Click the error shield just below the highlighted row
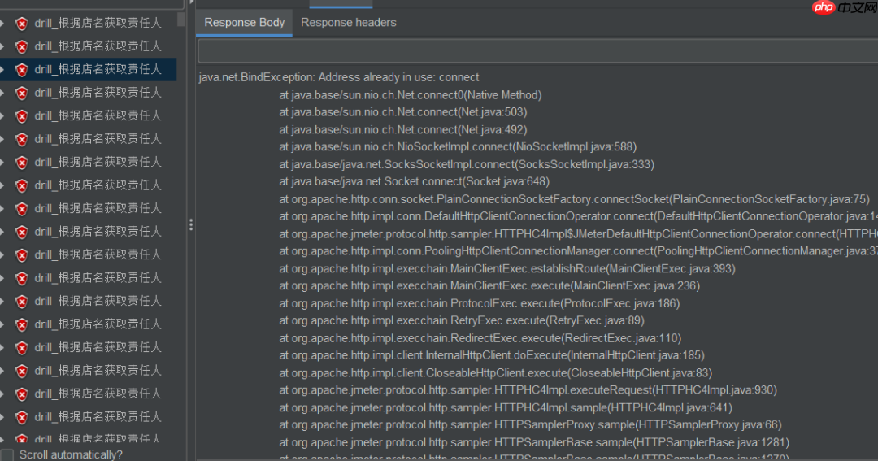Viewport: 878px width, 461px height. click(x=22, y=93)
